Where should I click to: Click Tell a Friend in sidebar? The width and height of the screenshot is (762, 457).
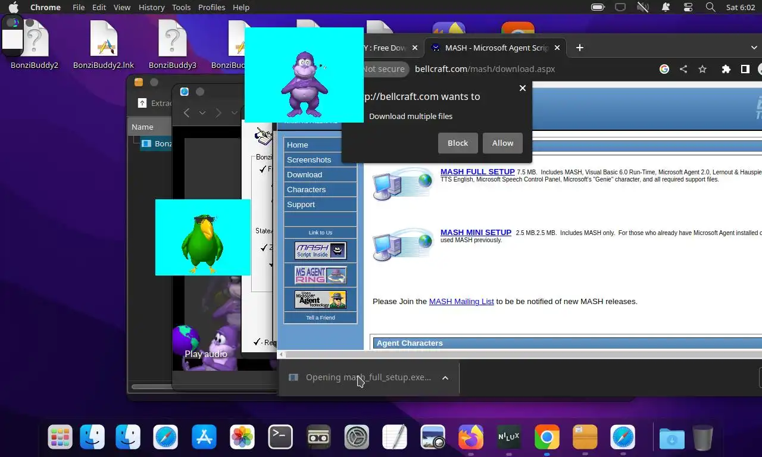pyautogui.click(x=320, y=318)
